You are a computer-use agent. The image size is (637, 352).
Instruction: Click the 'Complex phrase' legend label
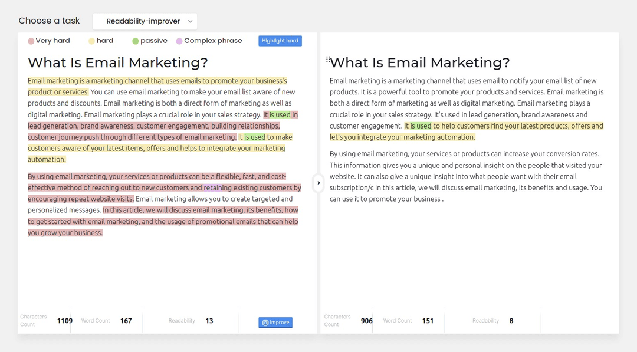(x=213, y=41)
